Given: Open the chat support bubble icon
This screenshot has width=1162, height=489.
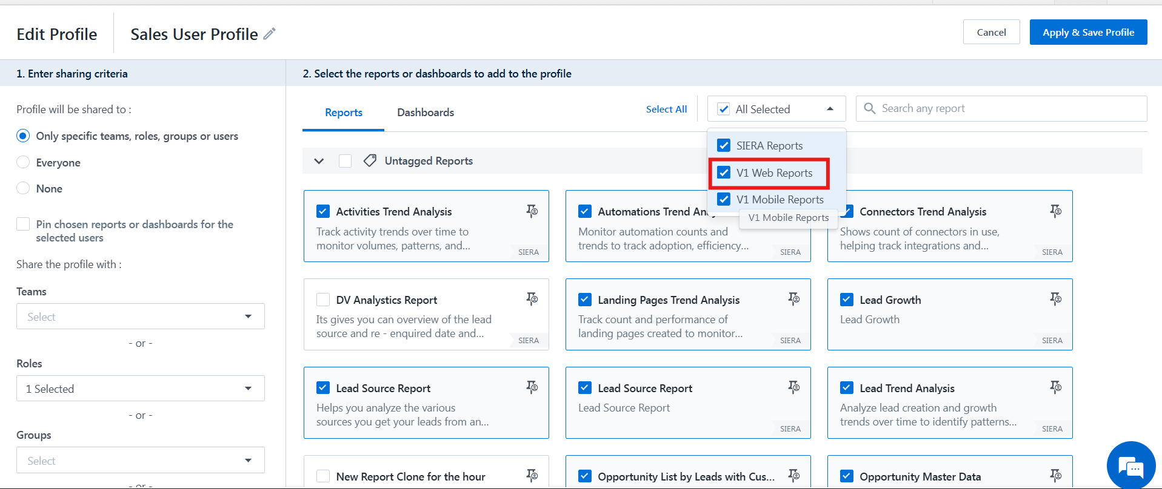Looking at the screenshot, I should (1130, 466).
